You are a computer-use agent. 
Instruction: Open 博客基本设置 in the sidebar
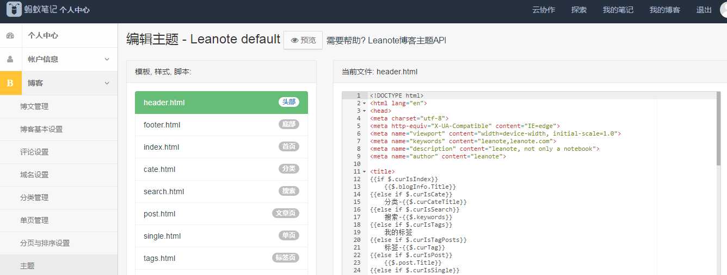click(x=59, y=129)
